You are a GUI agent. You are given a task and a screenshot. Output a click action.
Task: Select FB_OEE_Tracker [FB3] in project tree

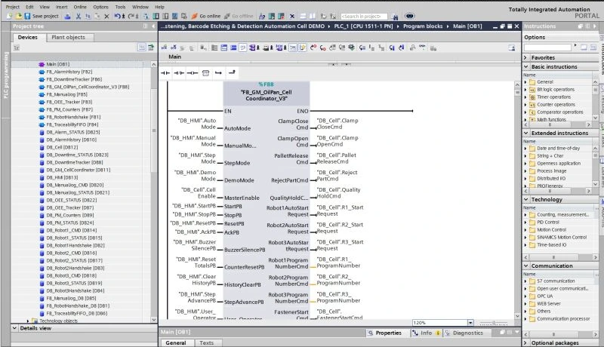[69, 102]
